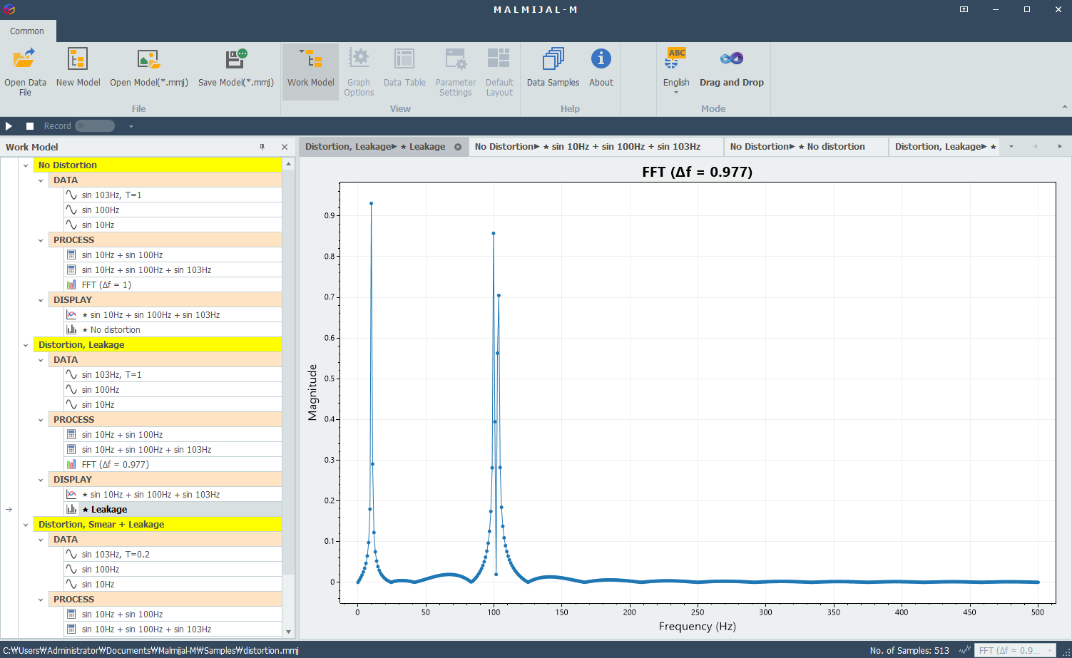
Task: Click the Malmijal-M app logo icon
Action: coord(9,9)
